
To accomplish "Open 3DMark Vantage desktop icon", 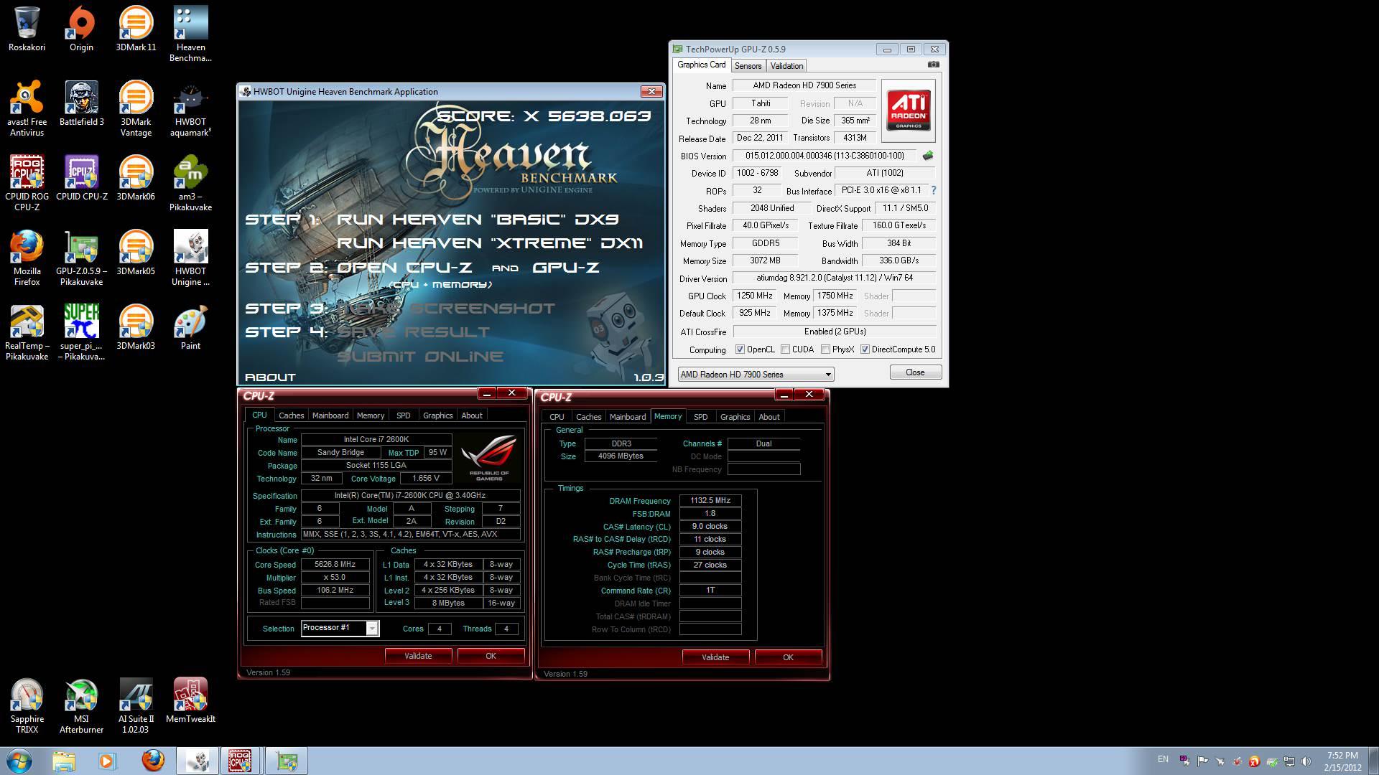I will pyautogui.click(x=136, y=108).
